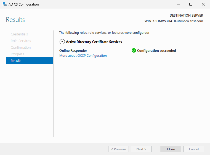This screenshot has height=155, width=210.
Task: Select the Role Services step in sidebar
Action: (x=21, y=41)
